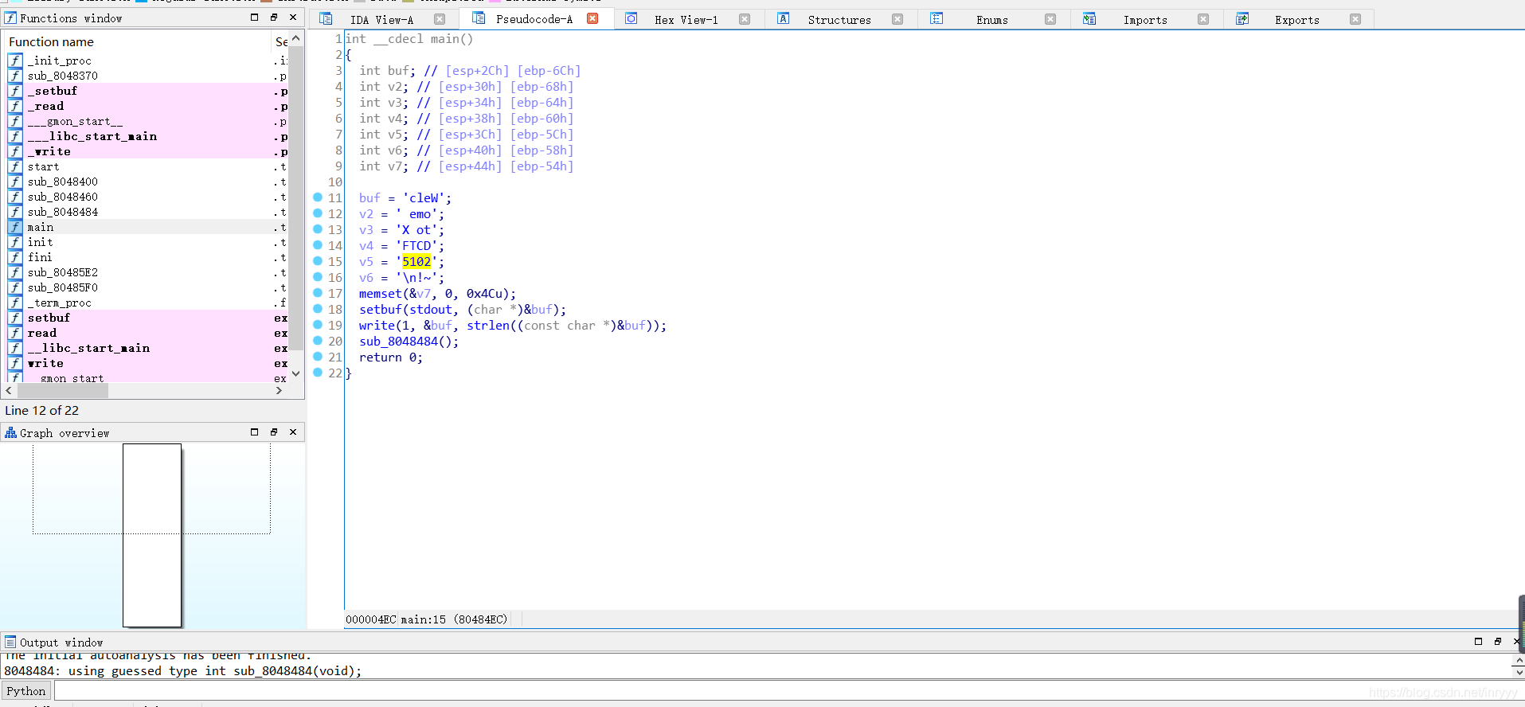The height and width of the screenshot is (707, 1525).
Task: Maximize the Output window panel
Action: pos(1478,642)
